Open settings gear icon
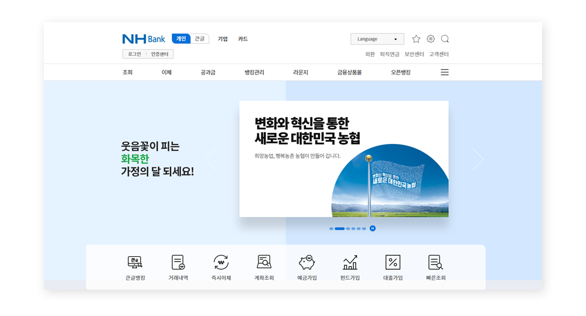The image size is (586, 316). point(431,39)
